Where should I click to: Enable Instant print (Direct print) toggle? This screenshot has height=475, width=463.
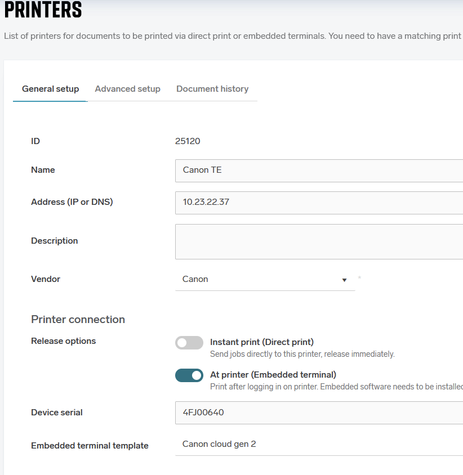point(189,343)
